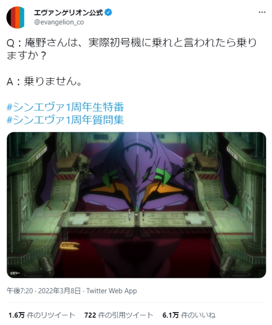View the 722 件の引用ツイート list
Viewport: 272px width, 325px height.
pos(118,315)
